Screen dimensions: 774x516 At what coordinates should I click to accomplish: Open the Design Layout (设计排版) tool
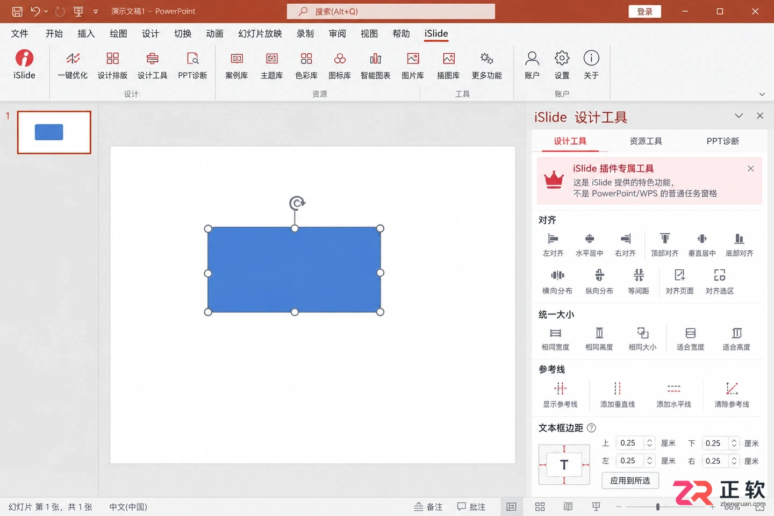pos(112,66)
